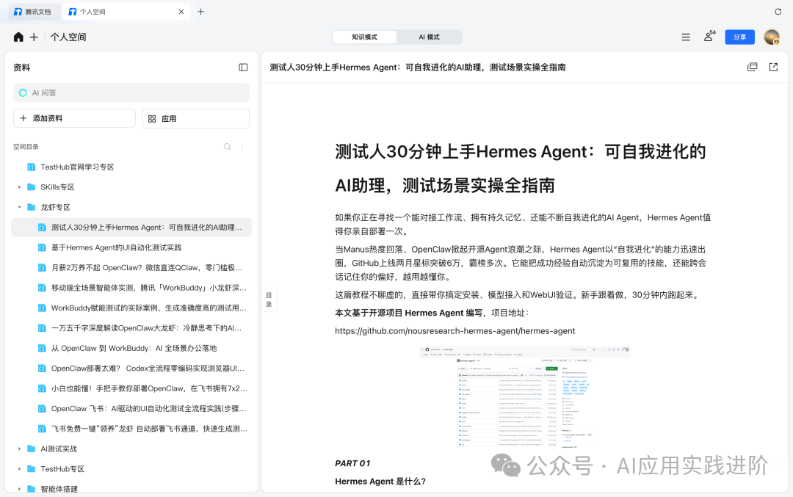The height and width of the screenshot is (497, 793).
Task: Open the user avatar profile
Action: tap(772, 37)
